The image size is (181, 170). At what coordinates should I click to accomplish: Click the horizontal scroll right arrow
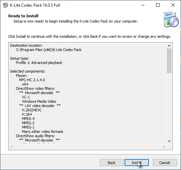[x=164, y=147]
